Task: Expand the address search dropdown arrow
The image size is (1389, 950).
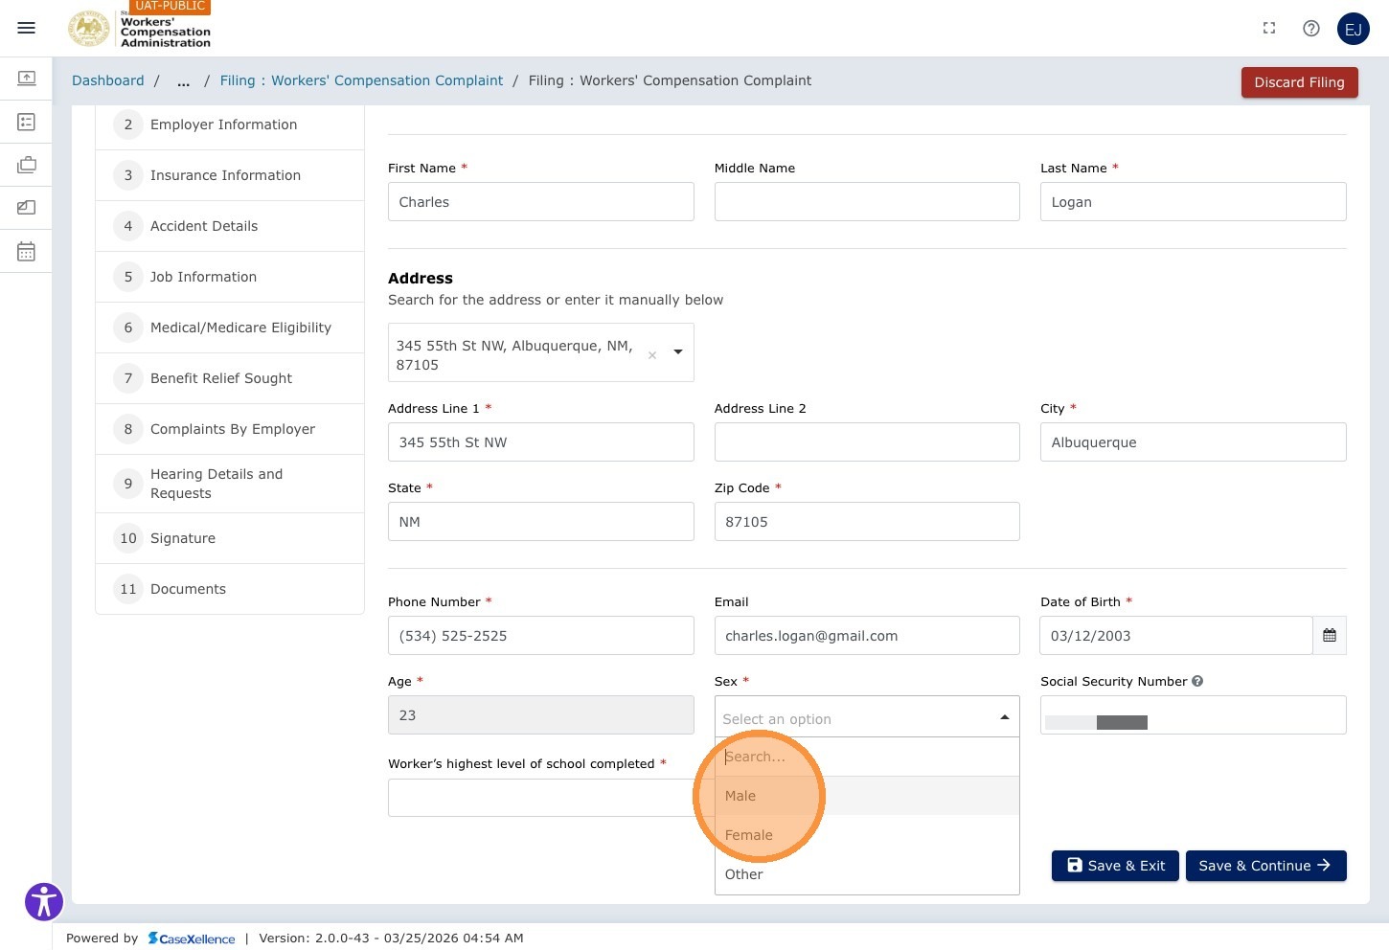Action: tap(678, 352)
